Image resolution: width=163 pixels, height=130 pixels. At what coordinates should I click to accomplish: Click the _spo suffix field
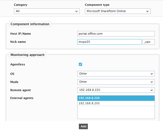149,42
